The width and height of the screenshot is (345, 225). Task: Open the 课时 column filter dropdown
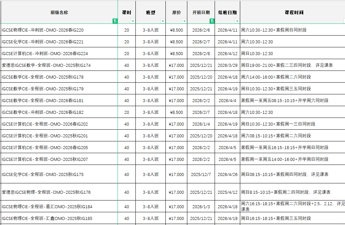click(x=133, y=21)
